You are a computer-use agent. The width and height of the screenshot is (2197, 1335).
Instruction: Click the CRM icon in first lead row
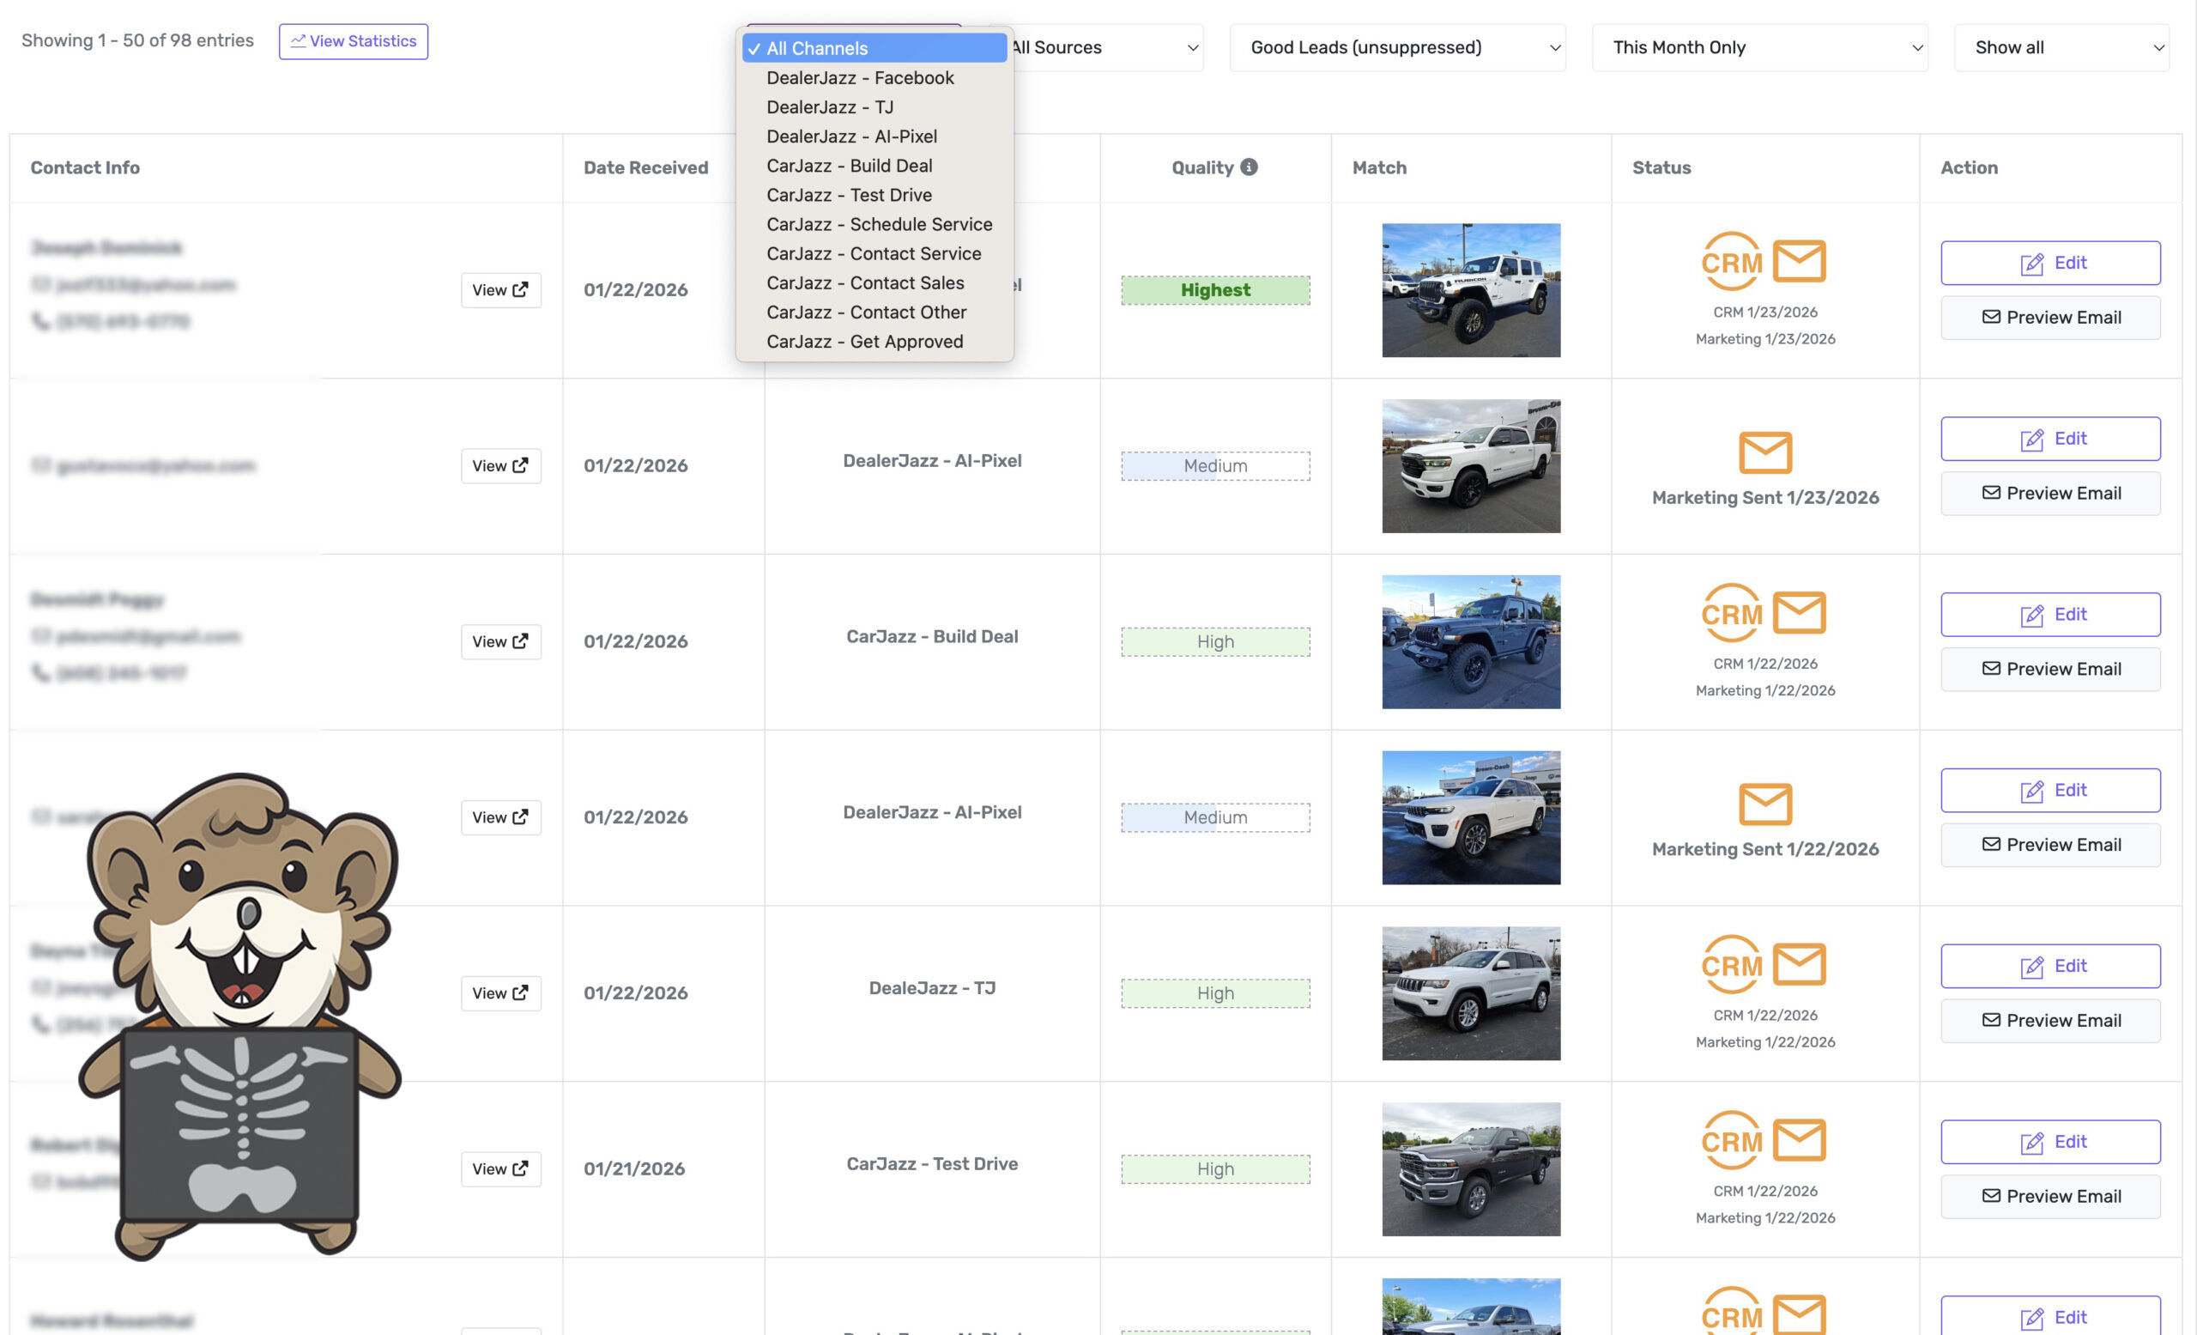click(x=1731, y=261)
